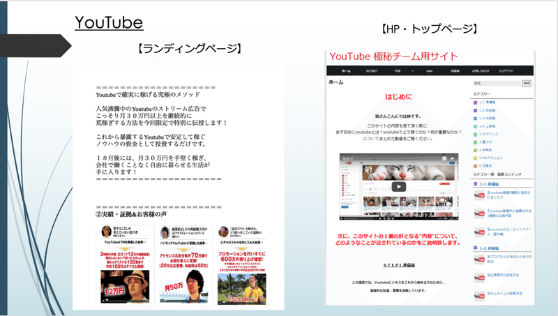Click YouTube icon beside ⑨広告表示の設定方法 post
The width and height of the screenshot is (558, 316).
pos(479,278)
